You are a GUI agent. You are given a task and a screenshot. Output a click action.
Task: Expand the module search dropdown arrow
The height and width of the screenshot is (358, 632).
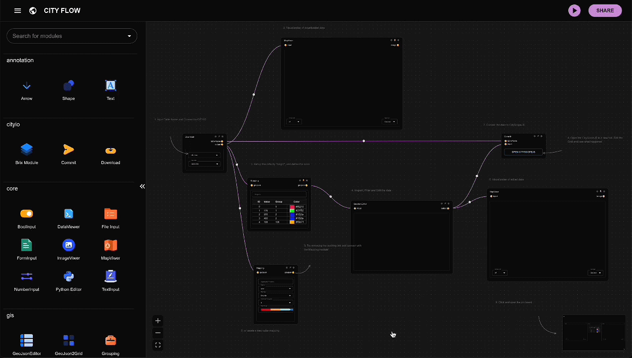(x=129, y=36)
